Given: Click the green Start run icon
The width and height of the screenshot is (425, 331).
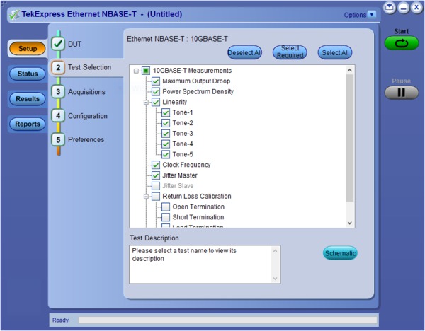Looking at the screenshot, I should pyautogui.click(x=401, y=43).
